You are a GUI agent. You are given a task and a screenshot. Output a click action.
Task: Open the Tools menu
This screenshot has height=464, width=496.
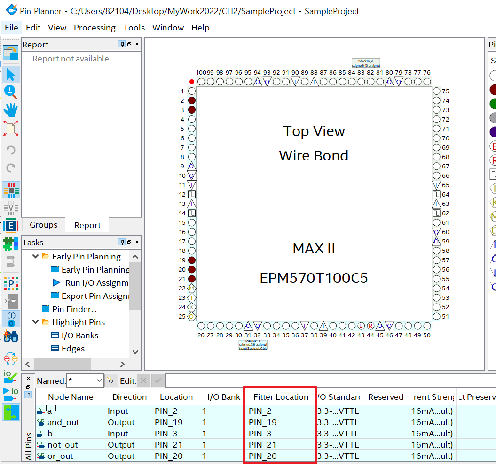click(134, 28)
